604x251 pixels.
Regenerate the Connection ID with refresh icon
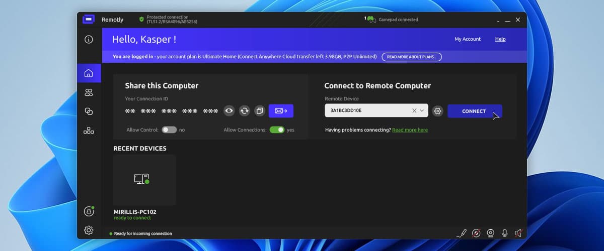click(244, 111)
